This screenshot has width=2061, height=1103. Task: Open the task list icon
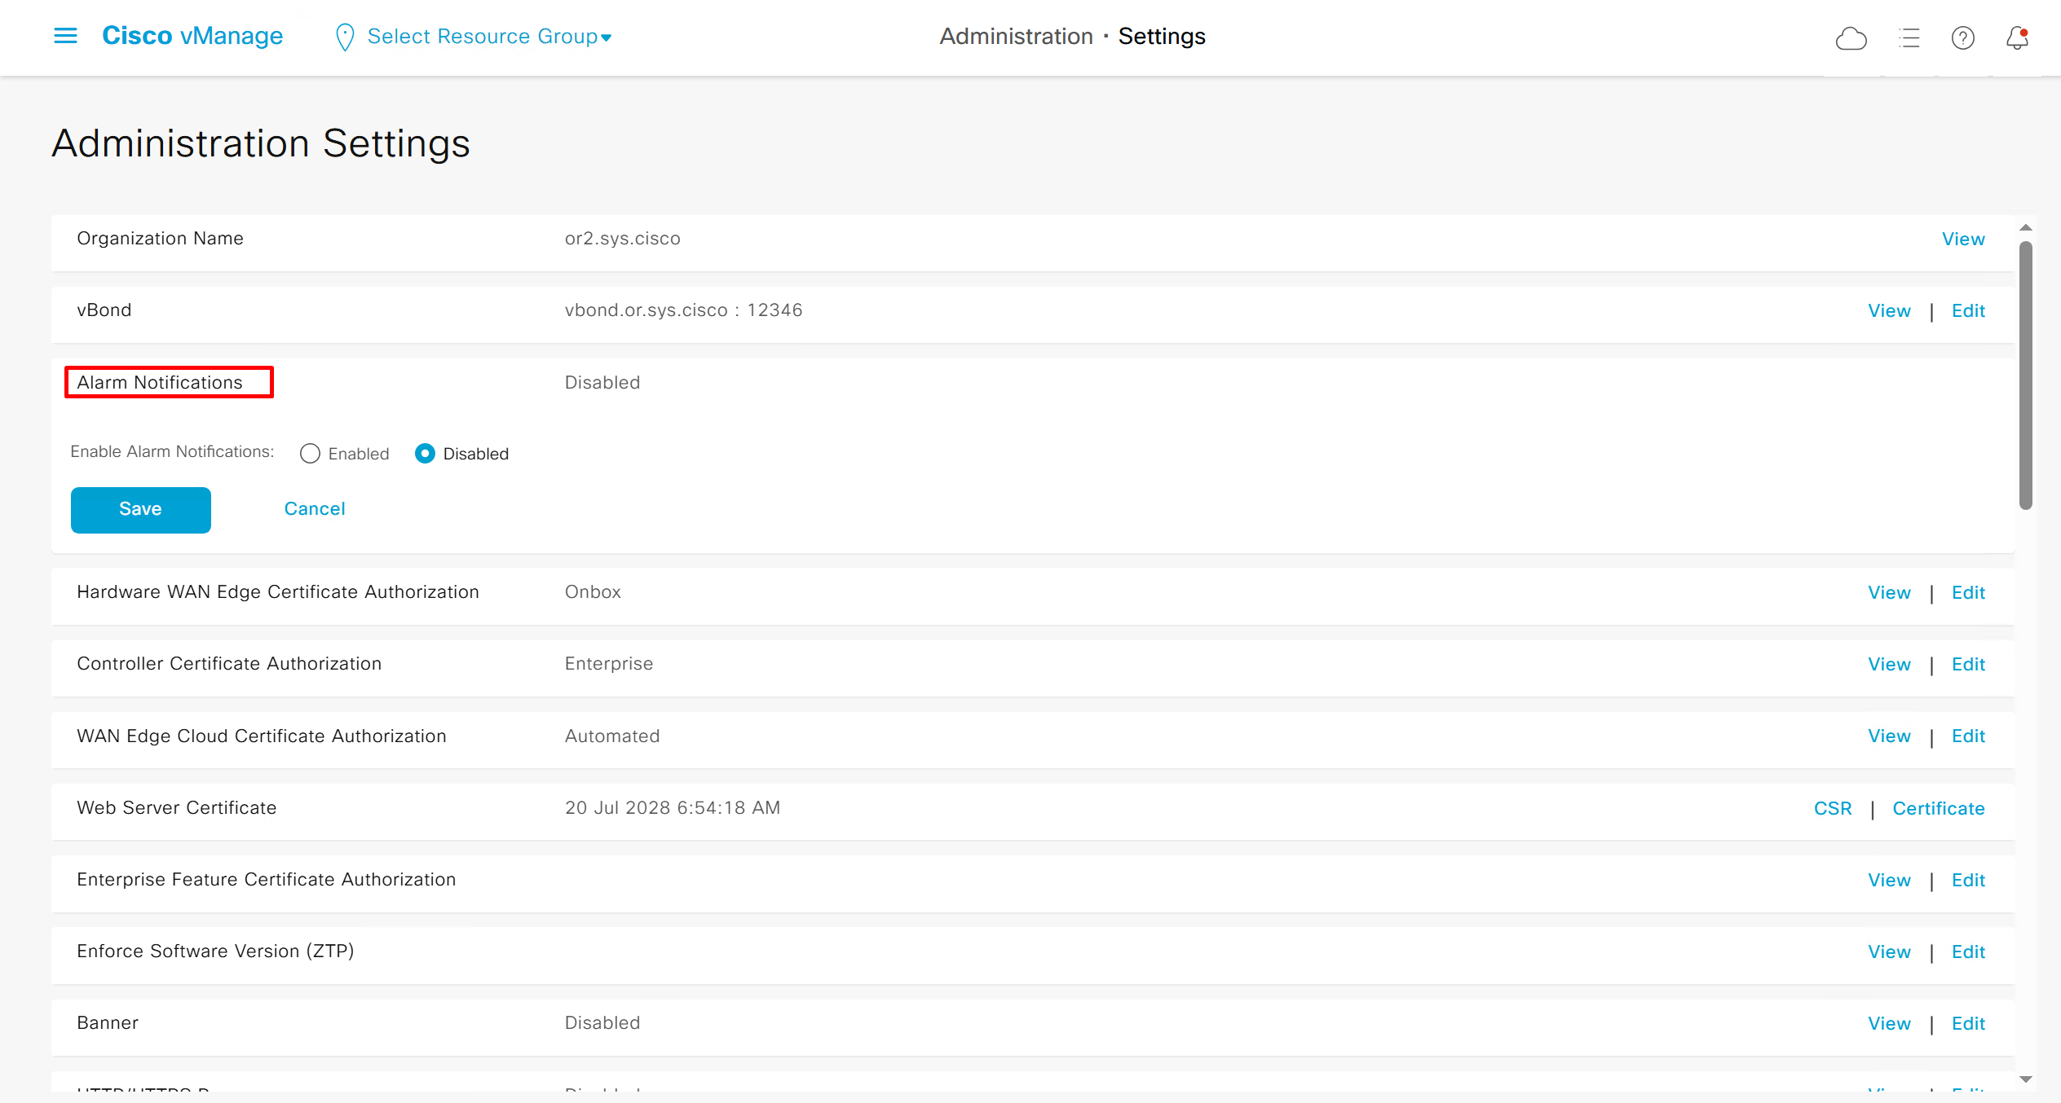1909,38
